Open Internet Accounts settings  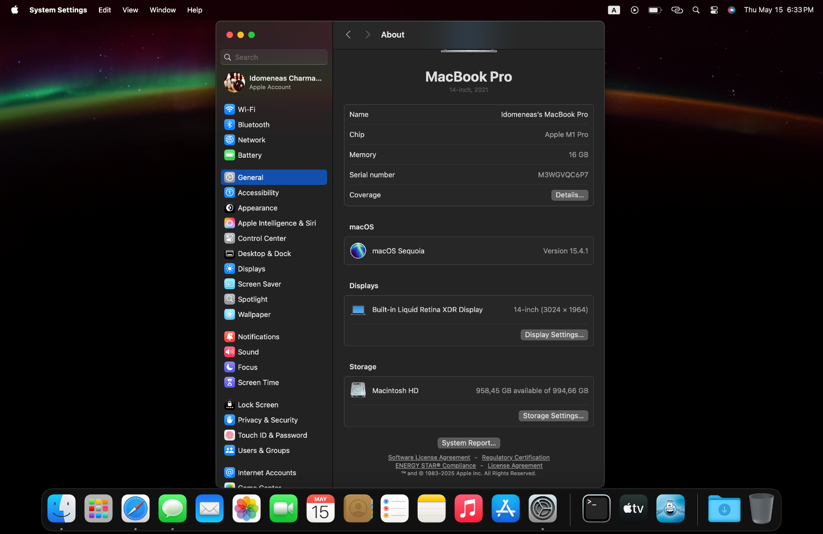click(274, 473)
